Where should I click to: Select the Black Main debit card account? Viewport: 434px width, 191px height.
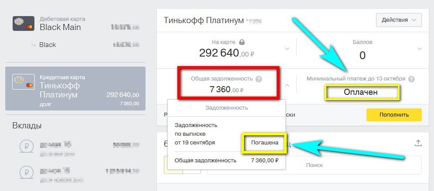click(75, 23)
